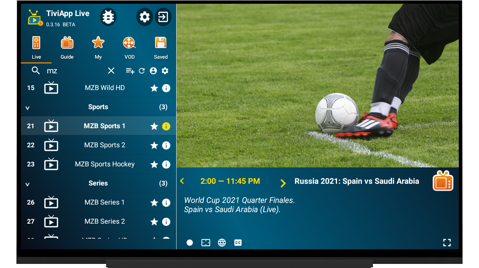Open the audio language globe icon
This screenshot has height=268, width=479.
click(x=222, y=242)
